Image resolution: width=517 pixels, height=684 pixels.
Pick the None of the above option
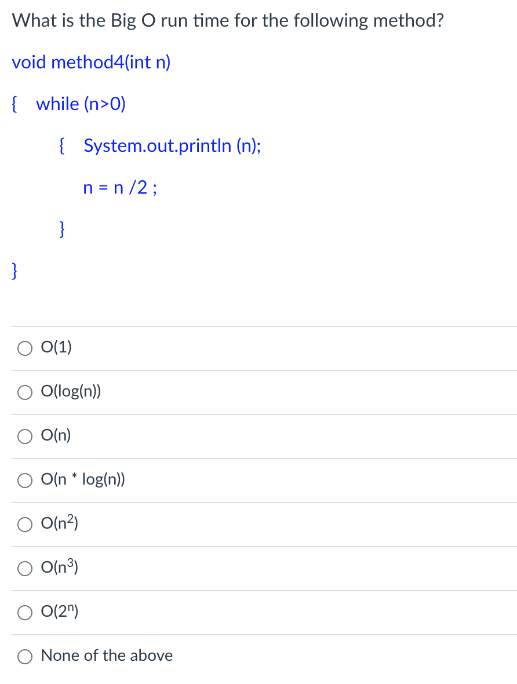(25, 656)
